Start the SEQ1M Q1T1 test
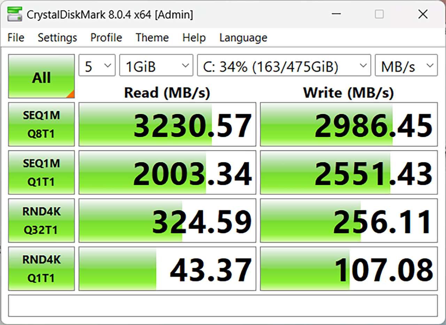Viewport: 446px width, 325px height. pos(41,172)
